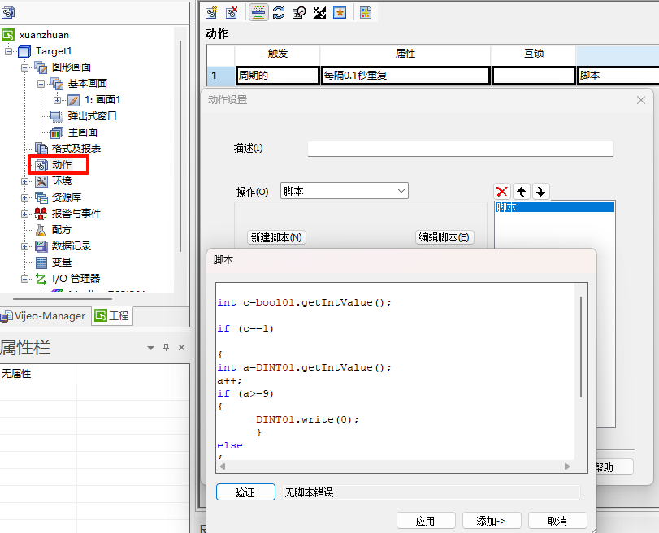The height and width of the screenshot is (533, 659).
Task: Click the 添加-> button
Action: tap(492, 521)
